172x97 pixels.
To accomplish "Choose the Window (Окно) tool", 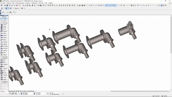I will 4,29.
